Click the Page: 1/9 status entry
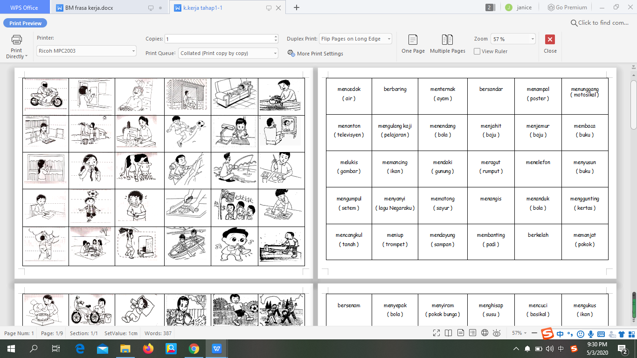 coord(52,333)
